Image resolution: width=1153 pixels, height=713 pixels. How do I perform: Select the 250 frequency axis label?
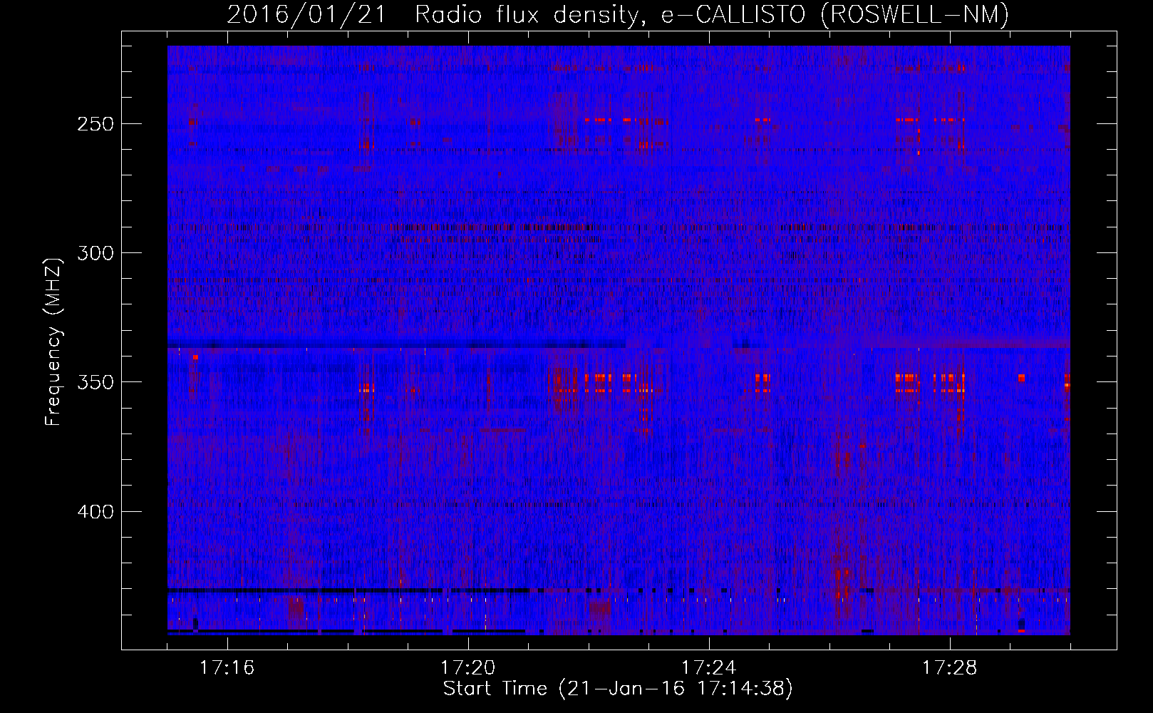(x=95, y=124)
